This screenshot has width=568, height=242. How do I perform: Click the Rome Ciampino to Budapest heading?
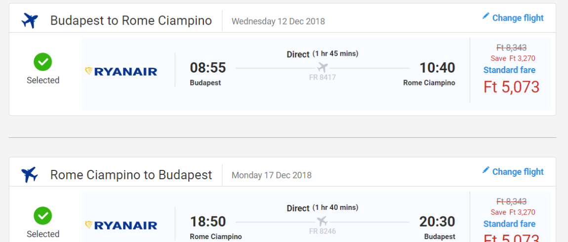[x=131, y=175]
